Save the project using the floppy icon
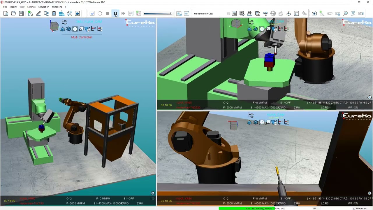 click(x=21, y=13)
